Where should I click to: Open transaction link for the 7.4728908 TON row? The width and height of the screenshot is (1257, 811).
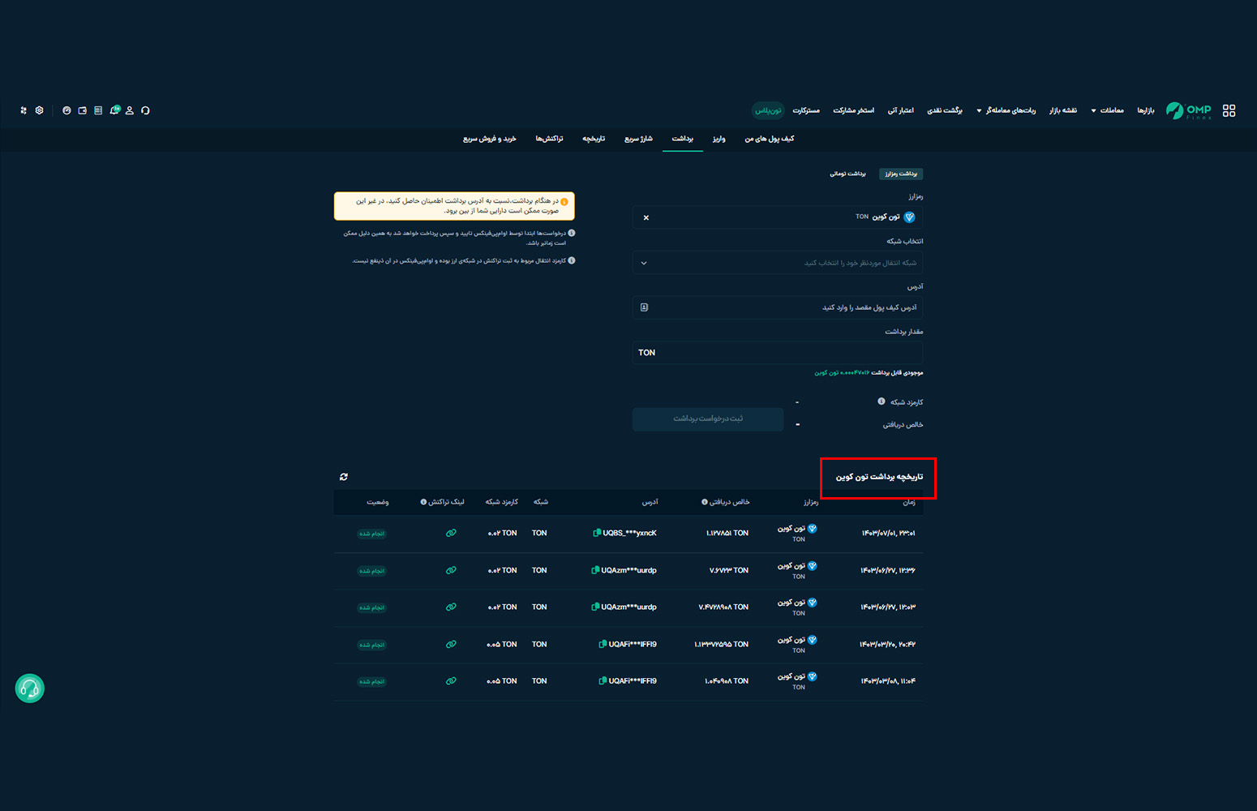451,607
